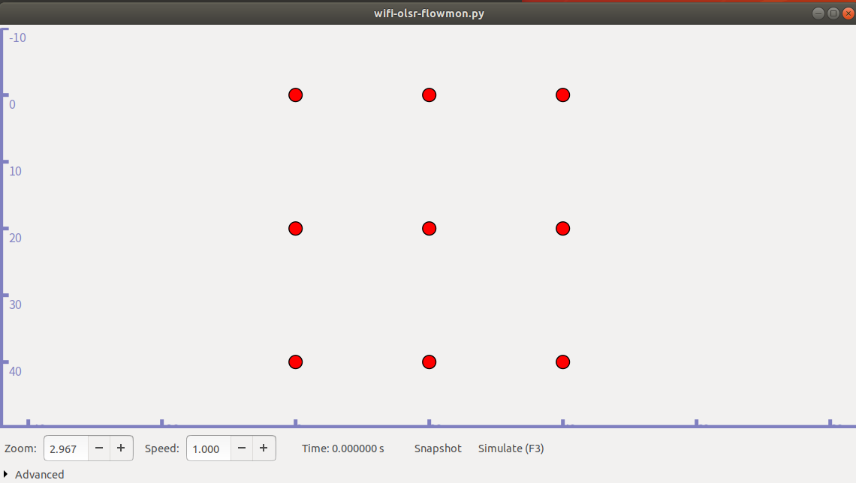
Task: Click the -10 y-axis label
Action: pyautogui.click(x=17, y=37)
